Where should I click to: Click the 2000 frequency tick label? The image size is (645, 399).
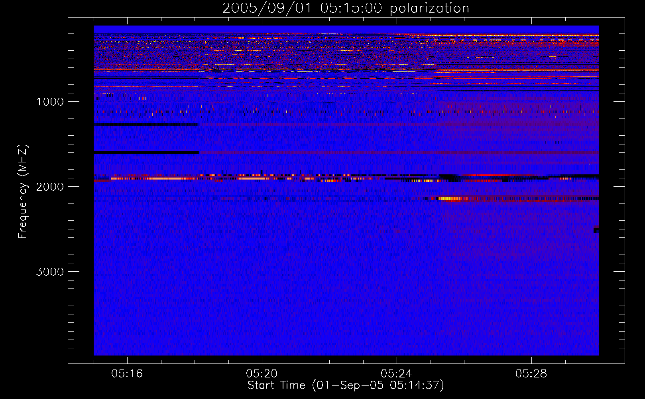click(x=50, y=187)
